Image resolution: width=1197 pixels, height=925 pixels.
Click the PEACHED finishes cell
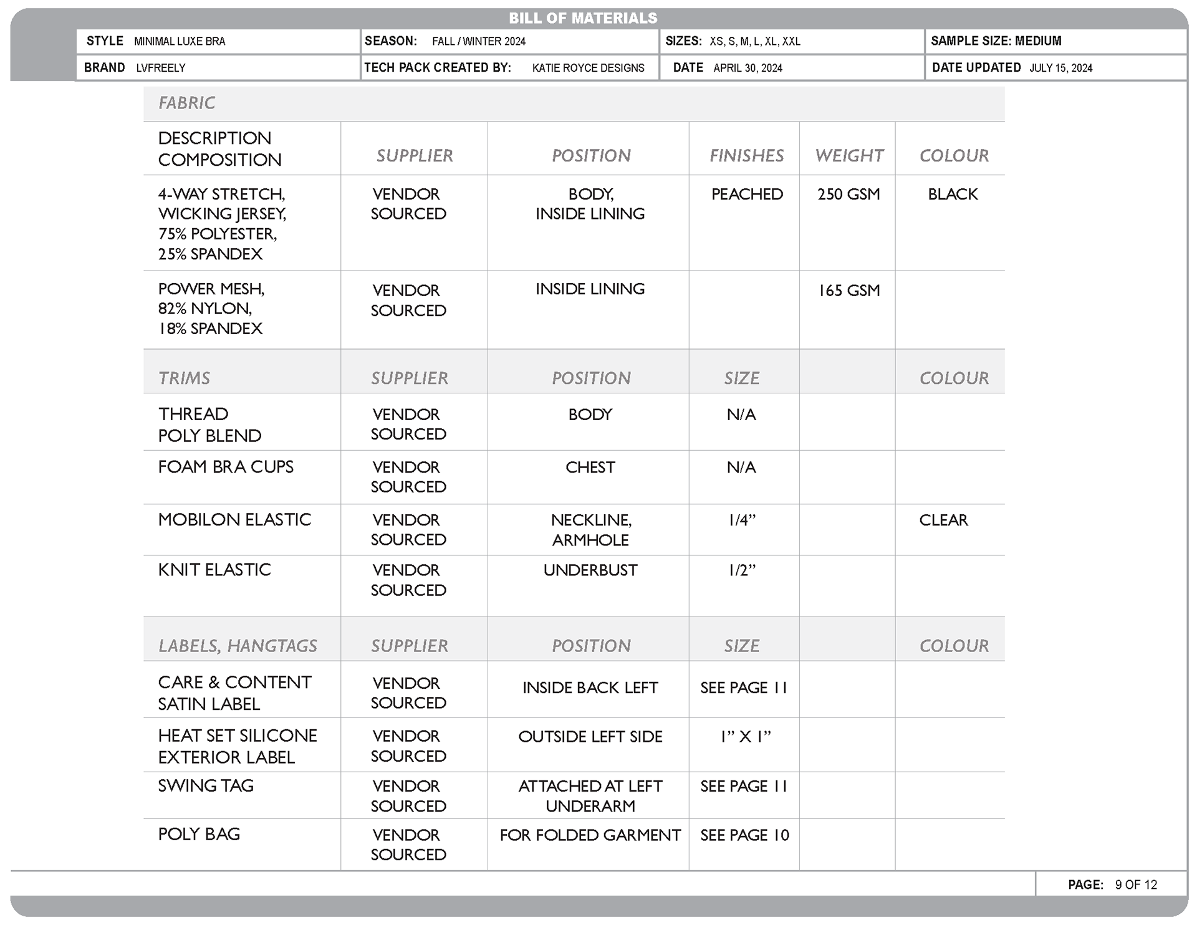point(747,194)
